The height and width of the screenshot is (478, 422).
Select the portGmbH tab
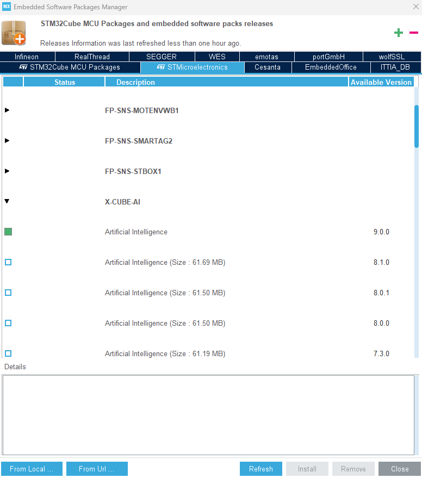click(328, 57)
